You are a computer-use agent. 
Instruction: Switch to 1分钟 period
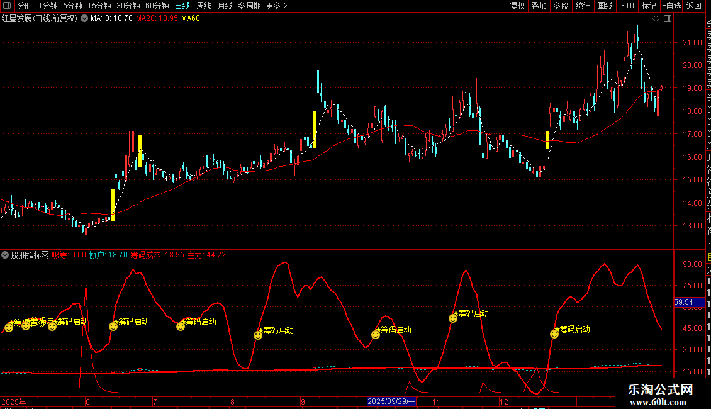pos(48,6)
